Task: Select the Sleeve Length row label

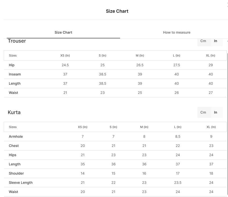Action: [21, 183]
